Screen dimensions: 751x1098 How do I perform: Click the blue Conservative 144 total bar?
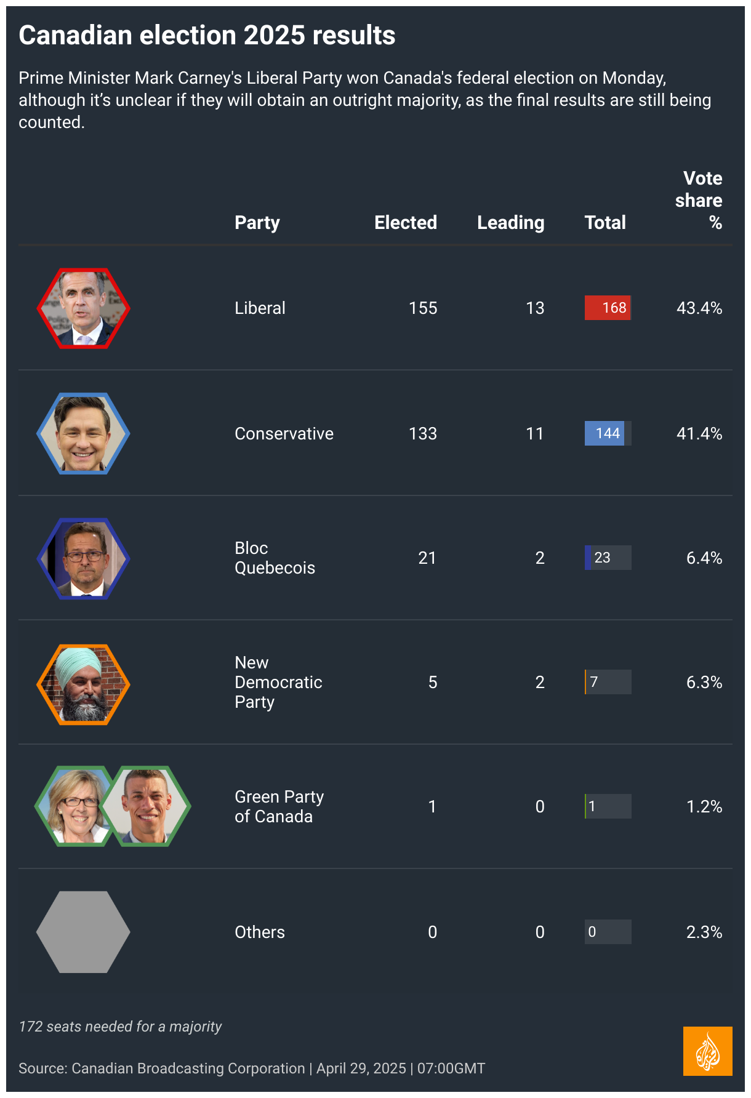[x=605, y=433]
